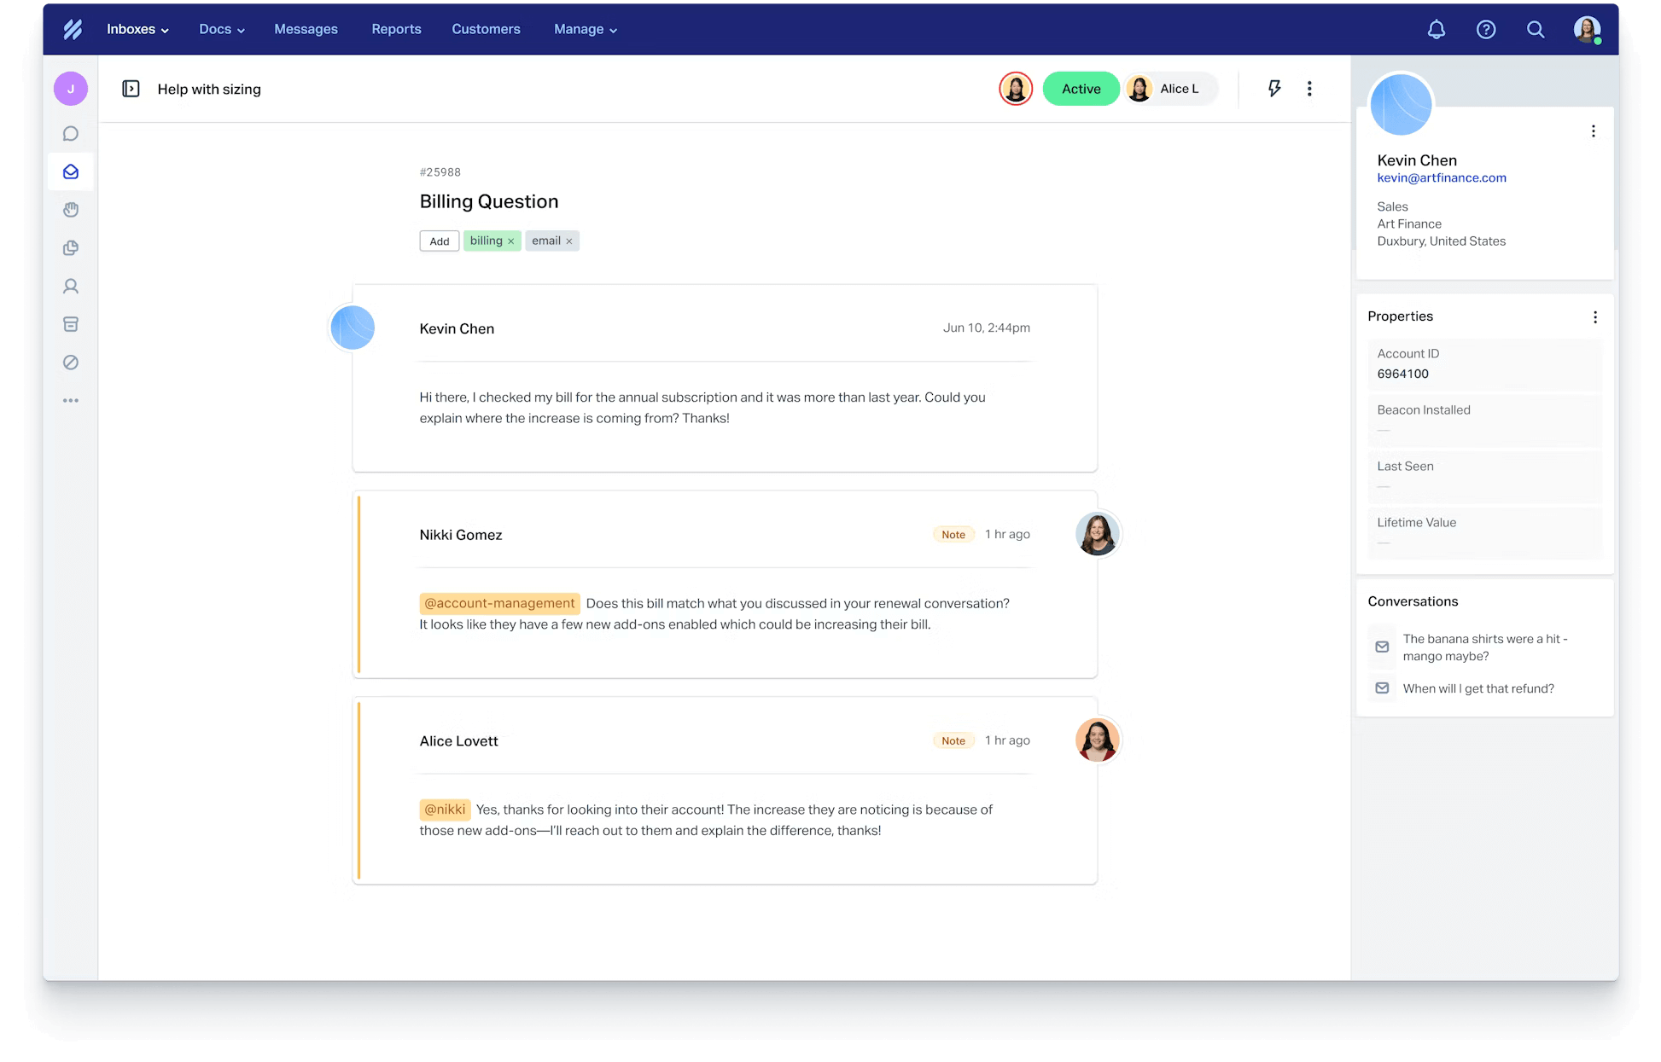Viewport: 1661px width, 1062px height.
Task: Click the Jun 10, 2:44pm timestamp
Action: coord(987,328)
